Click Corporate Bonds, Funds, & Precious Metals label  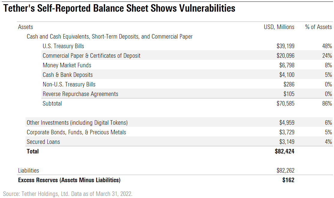tap(76, 132)
